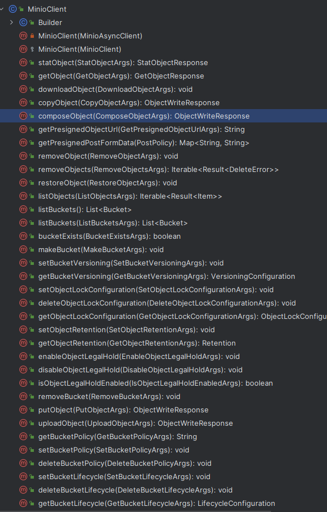Click public visibility icon beside getBucketPolicy

click(32, 436)
